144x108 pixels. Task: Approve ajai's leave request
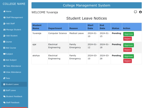[129, 45]
